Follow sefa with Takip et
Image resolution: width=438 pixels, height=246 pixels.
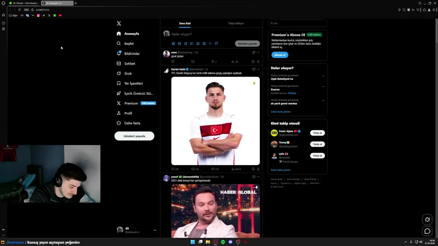click(x=318, y=155)
